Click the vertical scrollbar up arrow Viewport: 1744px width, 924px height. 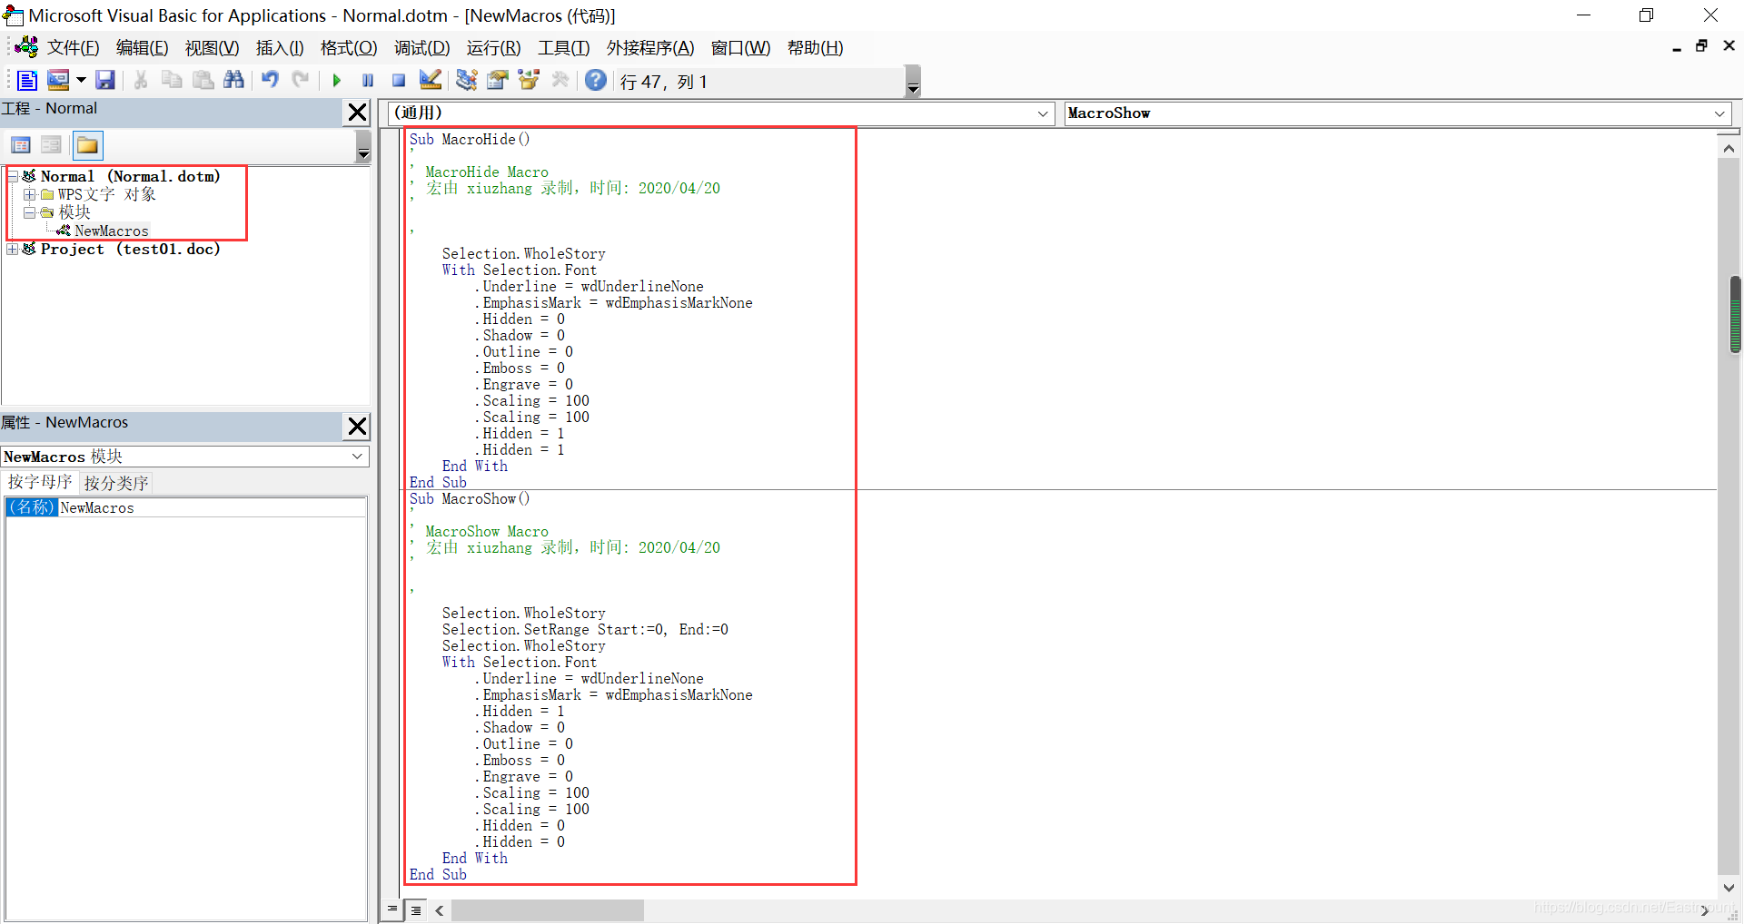[1729, 148]
